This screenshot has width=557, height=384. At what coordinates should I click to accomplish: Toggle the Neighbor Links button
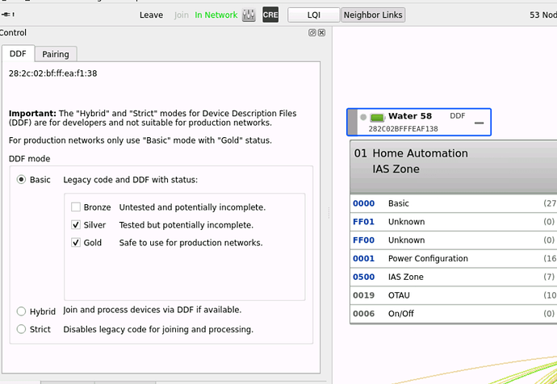[373, 15]
